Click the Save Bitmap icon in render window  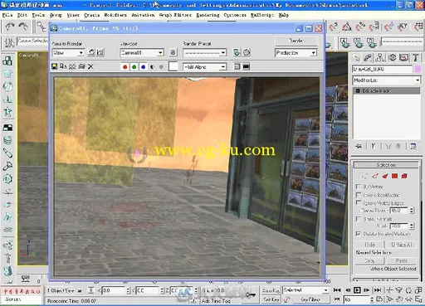[x=54, y=66]
